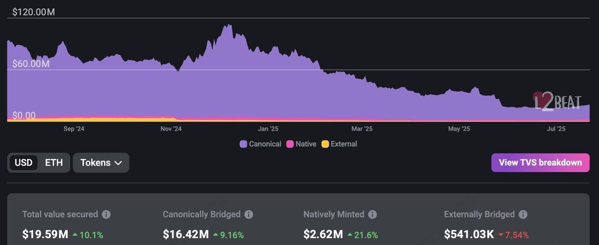Click the purple Canonical legend swatch
The image size is (599, 245).
coord(243,144)
